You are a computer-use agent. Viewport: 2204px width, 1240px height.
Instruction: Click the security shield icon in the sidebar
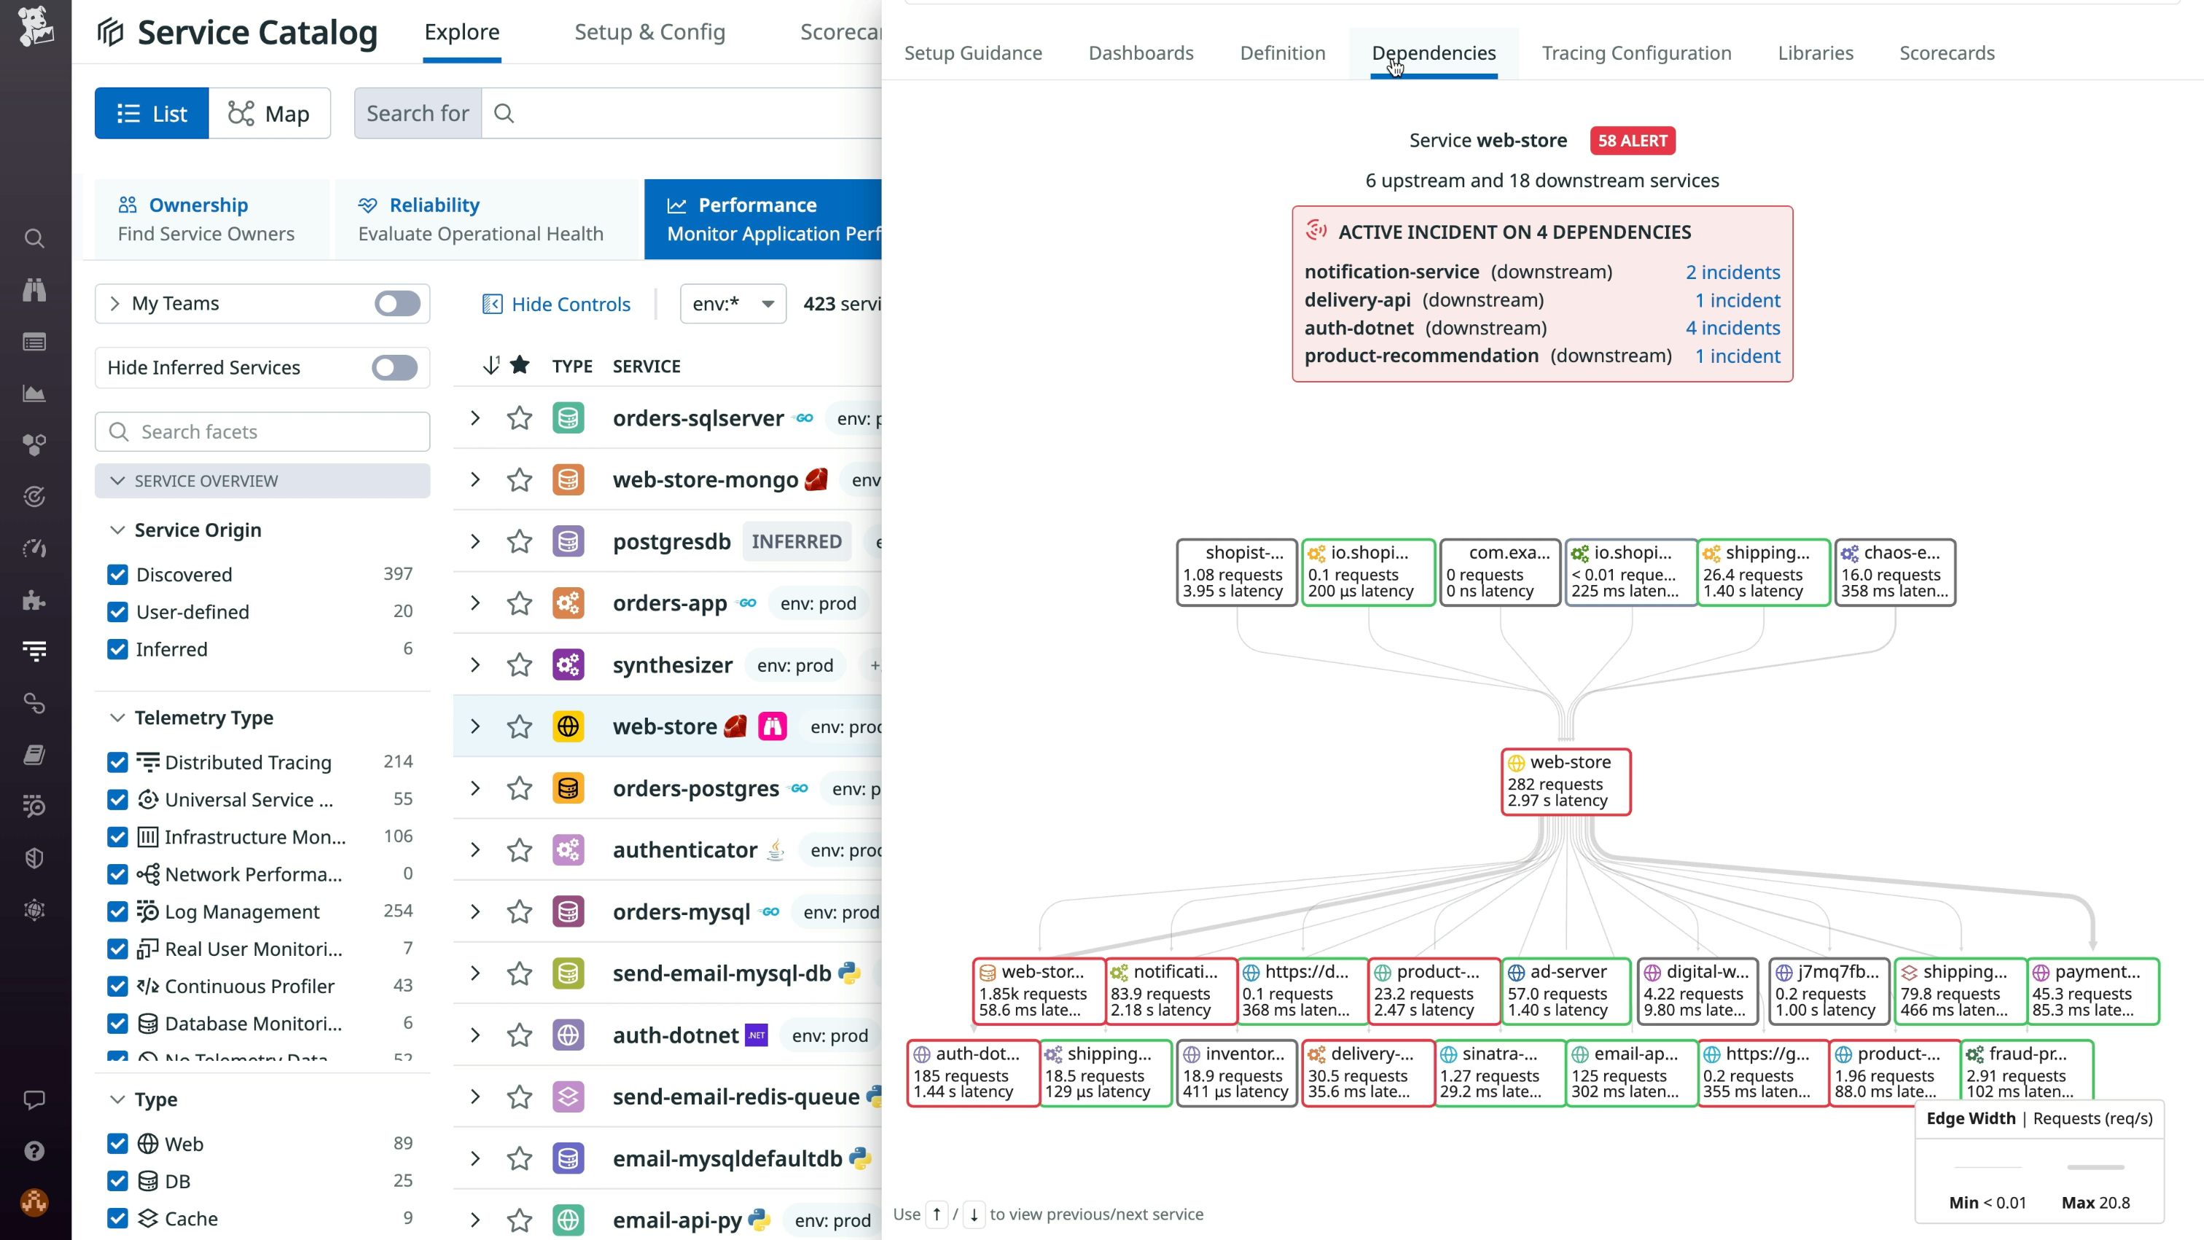click(x=34, y=858)
